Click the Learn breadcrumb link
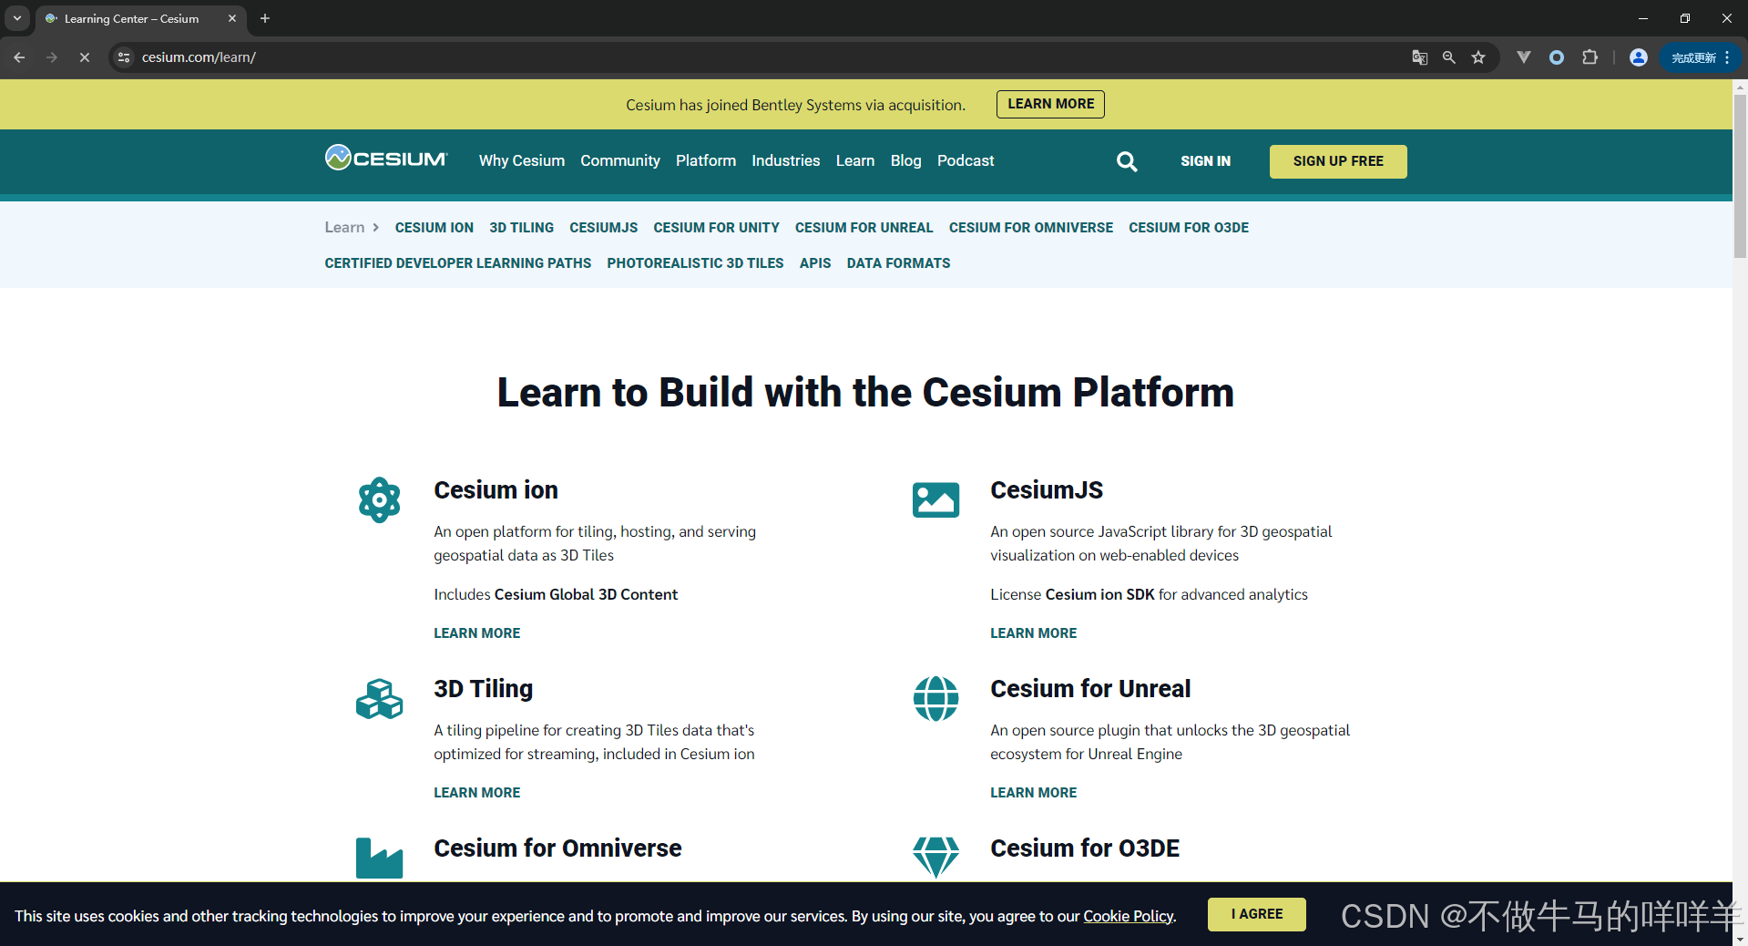The width and height of the screenshot is (1748, 946). click(x=344, y=227)
